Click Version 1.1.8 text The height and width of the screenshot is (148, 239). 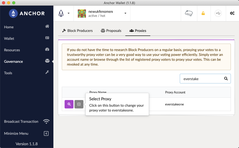(27, 144)
